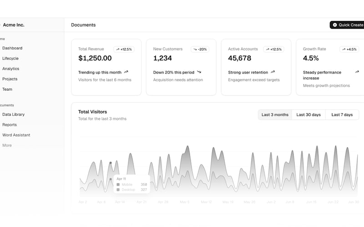Click trending-down arrow beside Down 20% this period
Image resolution: width=364 pixels, height=227 pixels.
[199, 72]
